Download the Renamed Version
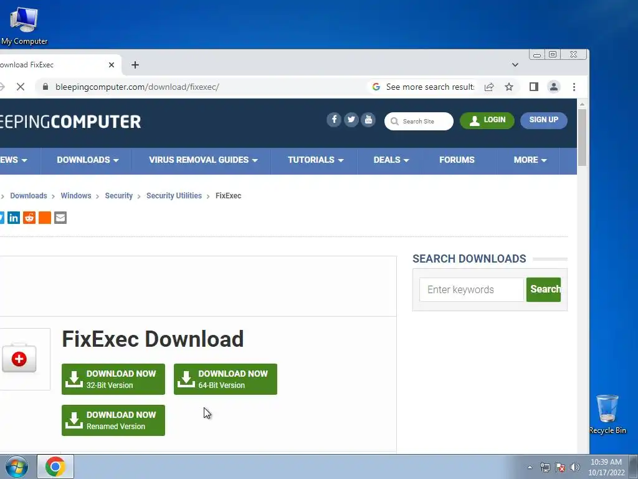638x479 pixels. pos(113,420)
